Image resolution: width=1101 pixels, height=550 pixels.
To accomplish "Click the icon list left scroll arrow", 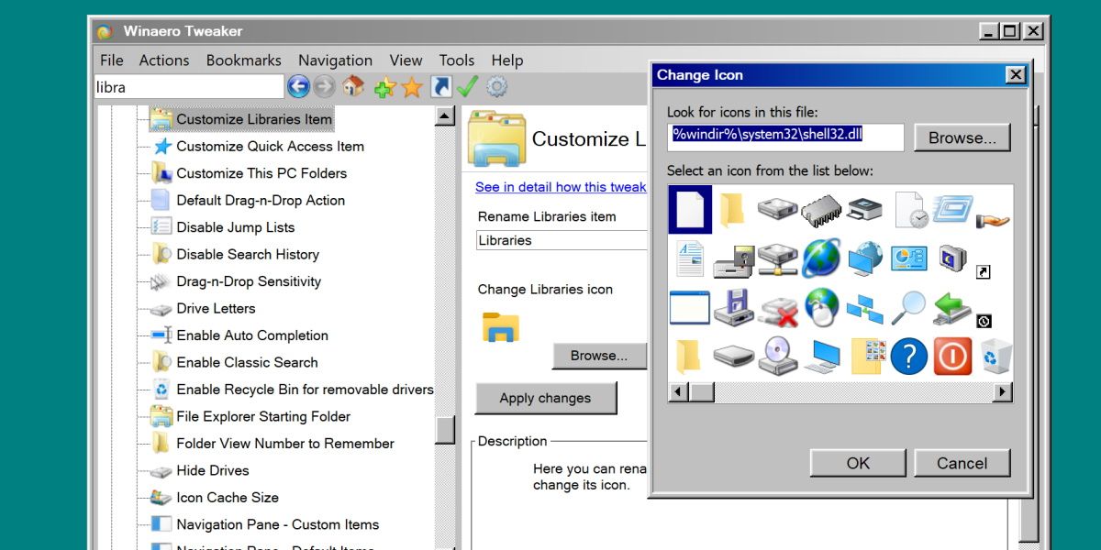I will click(679, 392).
